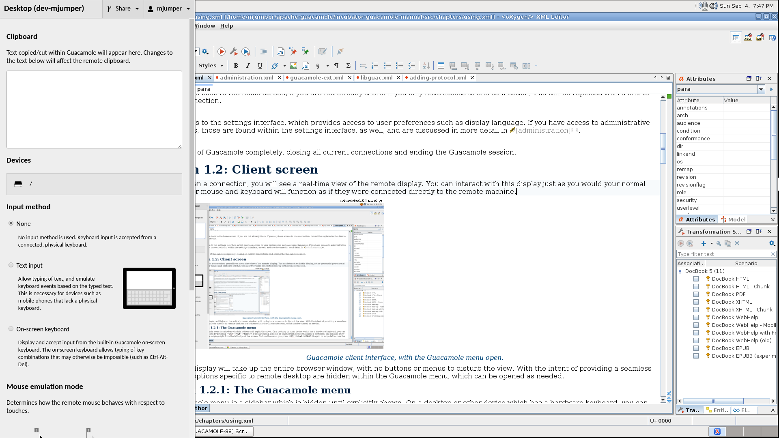Screen dimensions: 779x438
Task: Select the On-screen keyboard input method
Action: click(11, 329)
